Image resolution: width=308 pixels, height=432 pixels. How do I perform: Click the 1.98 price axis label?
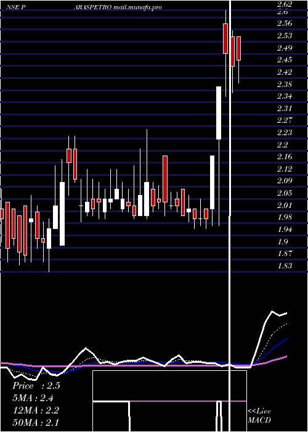tap(285, 217)
